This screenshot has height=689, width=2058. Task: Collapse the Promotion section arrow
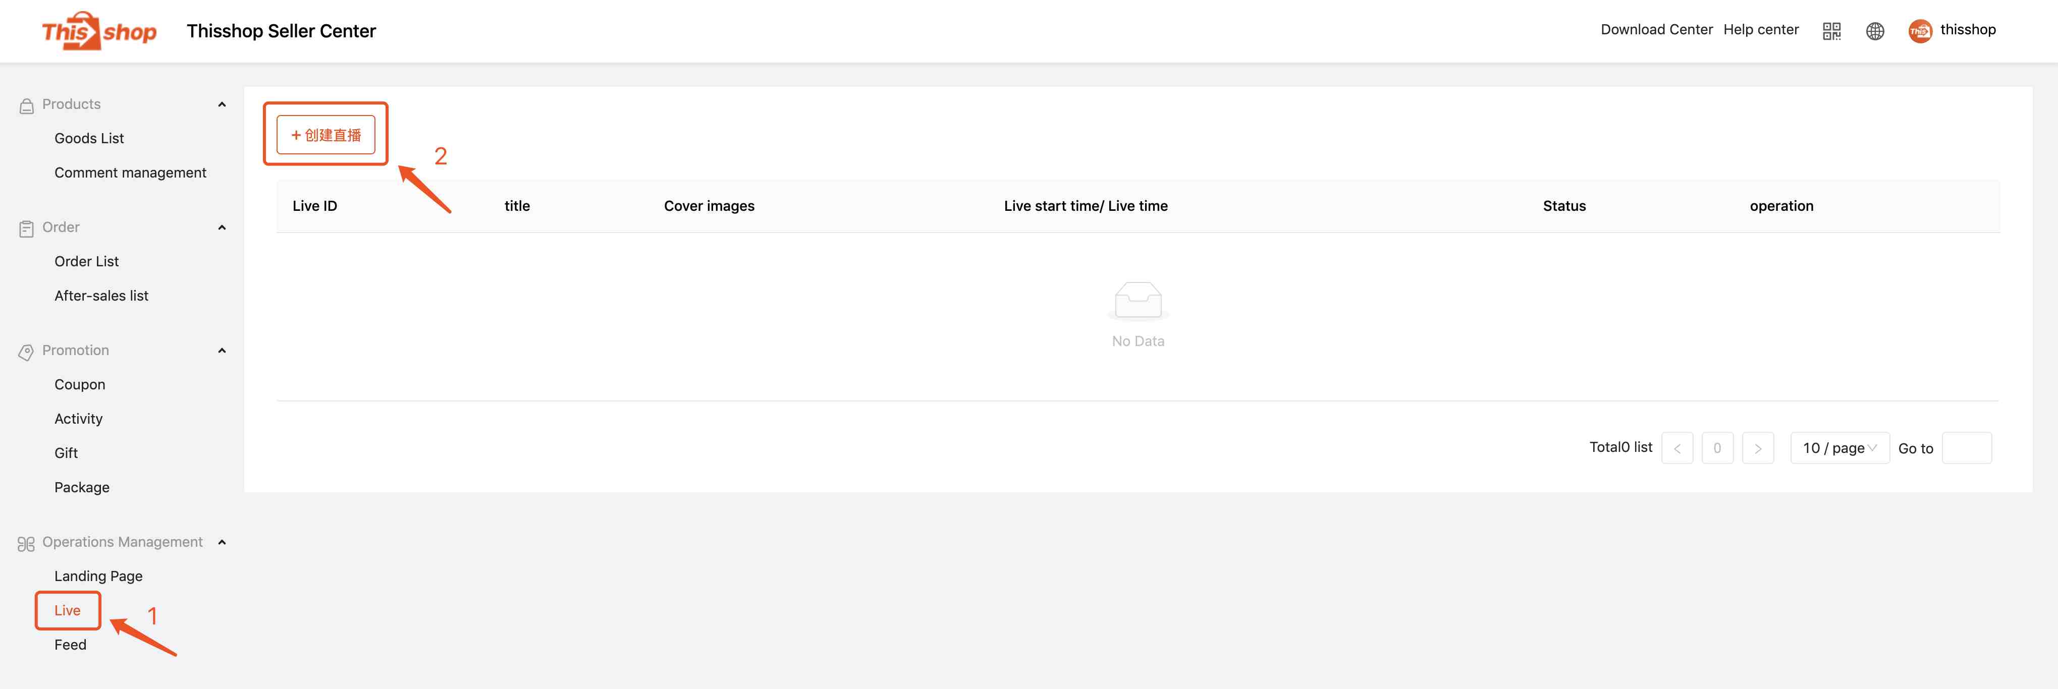click(x=222, y=351)
